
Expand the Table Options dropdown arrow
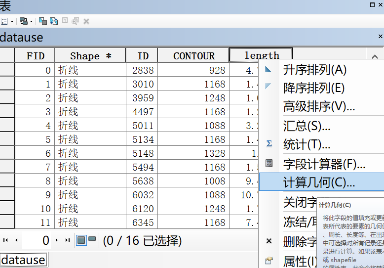pos(12,22)
